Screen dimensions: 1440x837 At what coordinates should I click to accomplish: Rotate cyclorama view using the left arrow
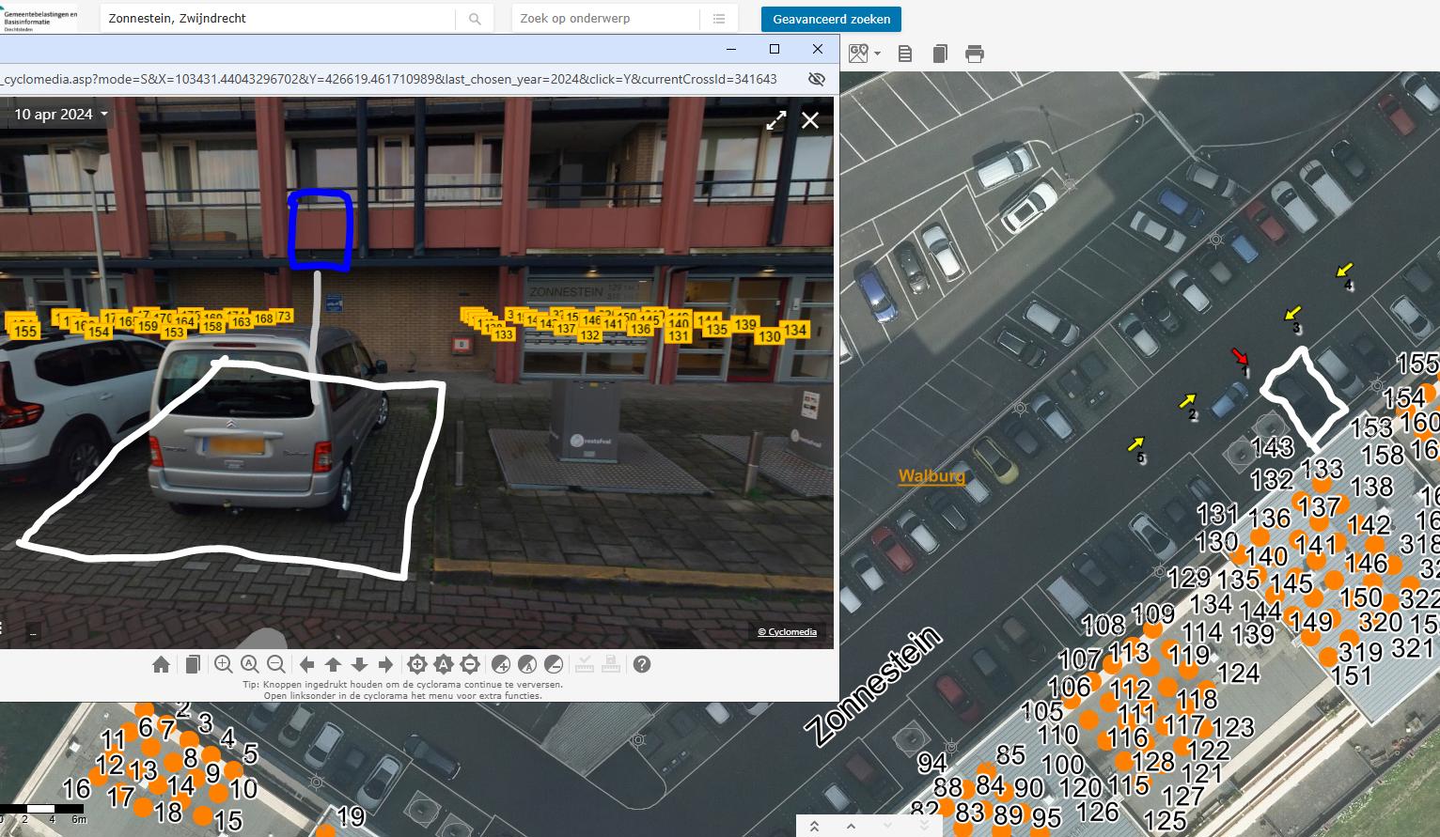[x=306, y=665]
